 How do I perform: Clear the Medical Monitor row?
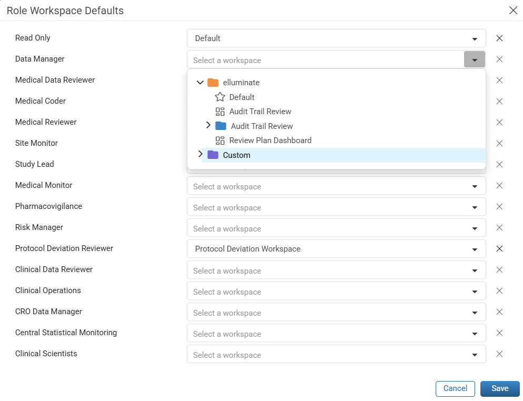click(x=499, y=185)
